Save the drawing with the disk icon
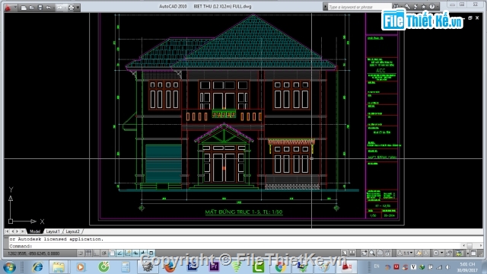This screenshot has height=274, width=487. (x=40, y=7)
